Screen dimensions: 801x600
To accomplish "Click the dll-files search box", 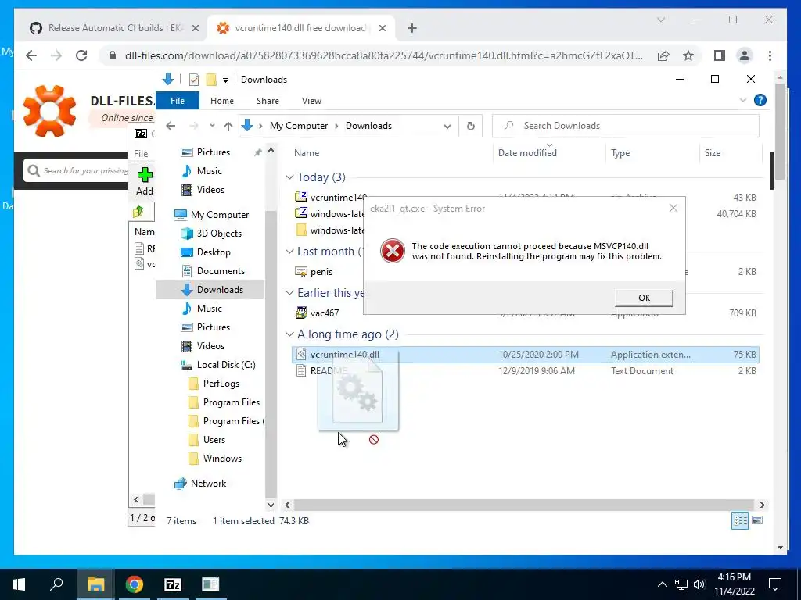I will 77,170.
